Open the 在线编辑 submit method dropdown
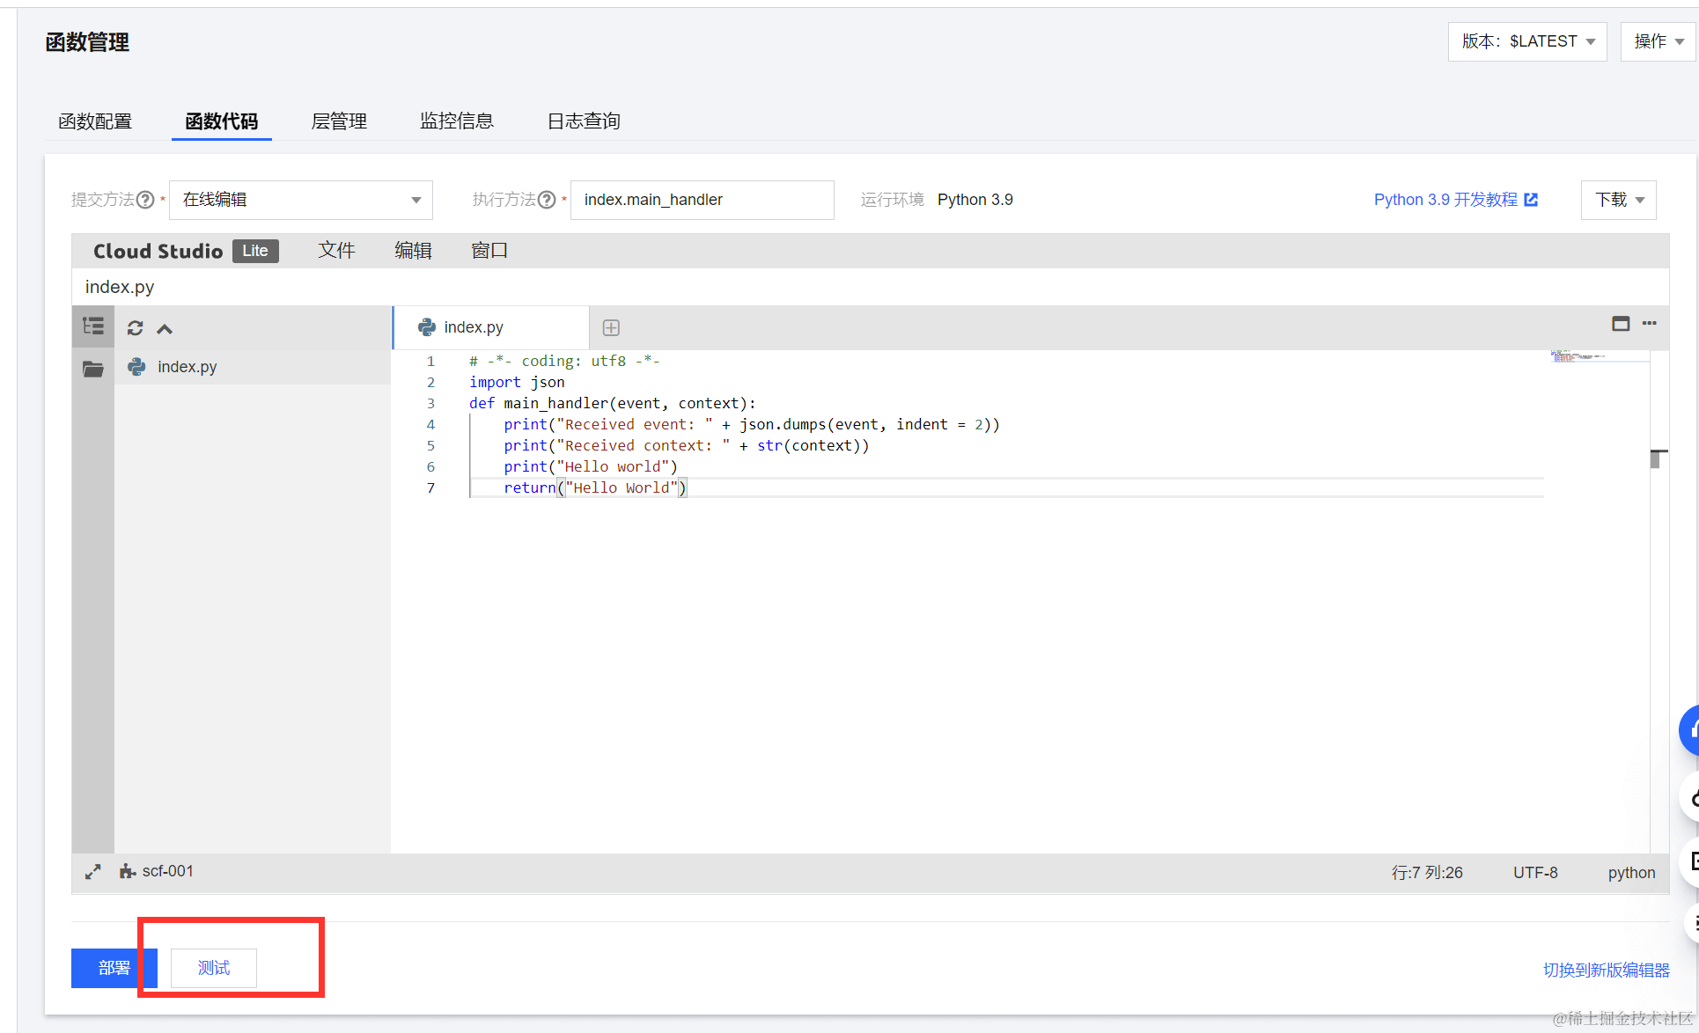This screenshot has width=1699, height=1033. tap(301, 200)
